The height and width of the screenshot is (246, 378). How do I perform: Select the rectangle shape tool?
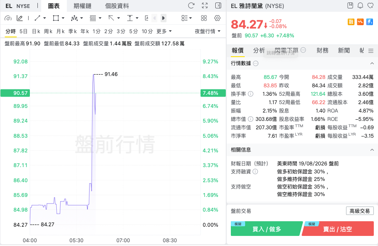click(56, 18)
